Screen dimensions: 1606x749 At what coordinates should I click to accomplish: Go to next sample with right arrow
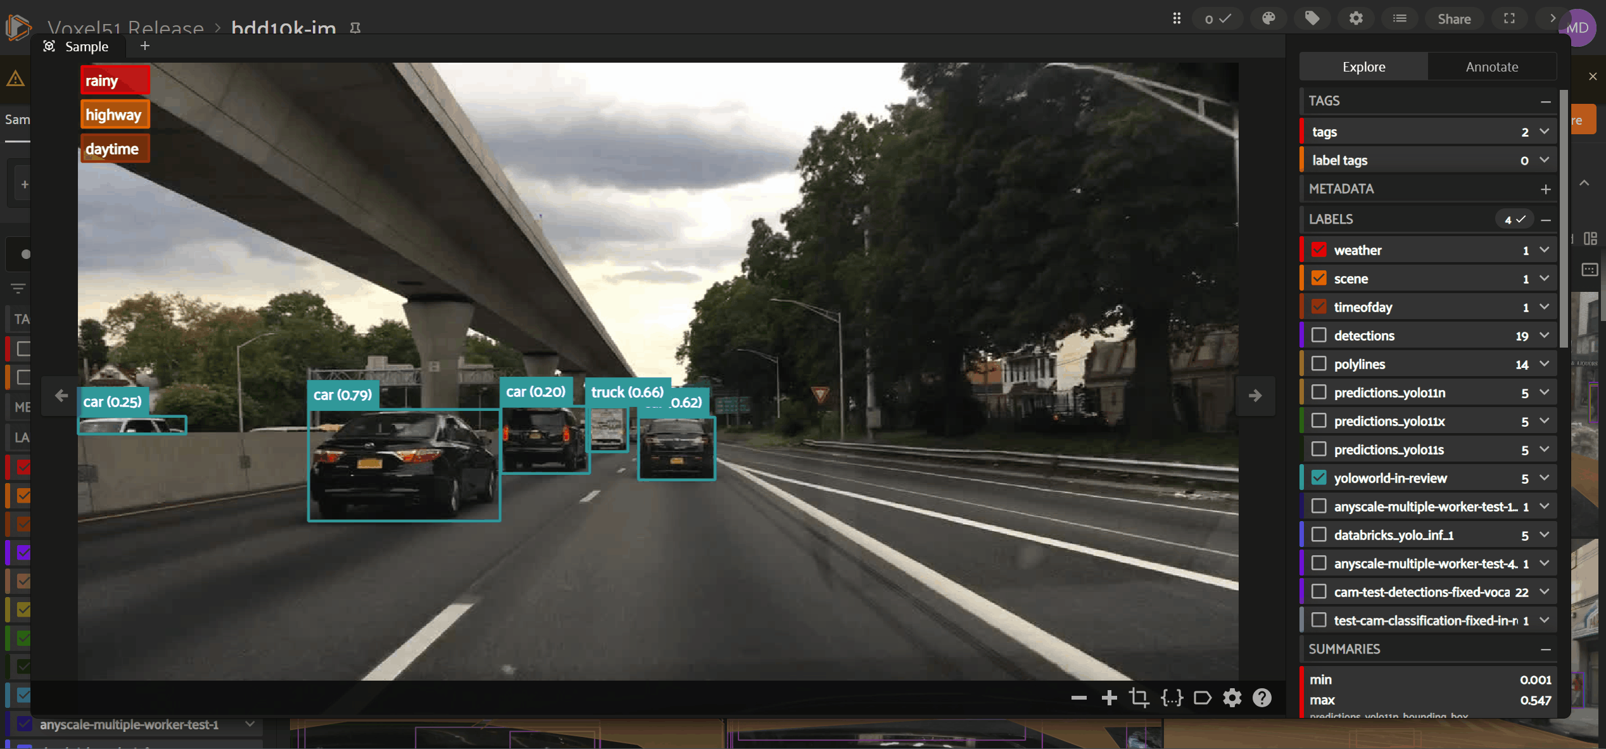(1255, 396)
